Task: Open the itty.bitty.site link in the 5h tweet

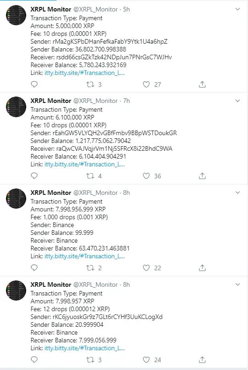Action: pos(85,73)
